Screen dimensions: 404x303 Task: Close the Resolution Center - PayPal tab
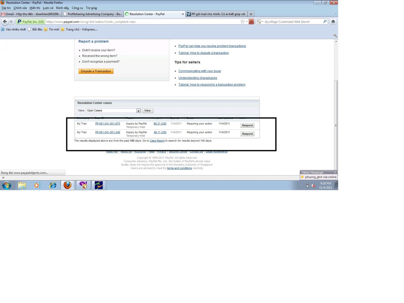183,14
